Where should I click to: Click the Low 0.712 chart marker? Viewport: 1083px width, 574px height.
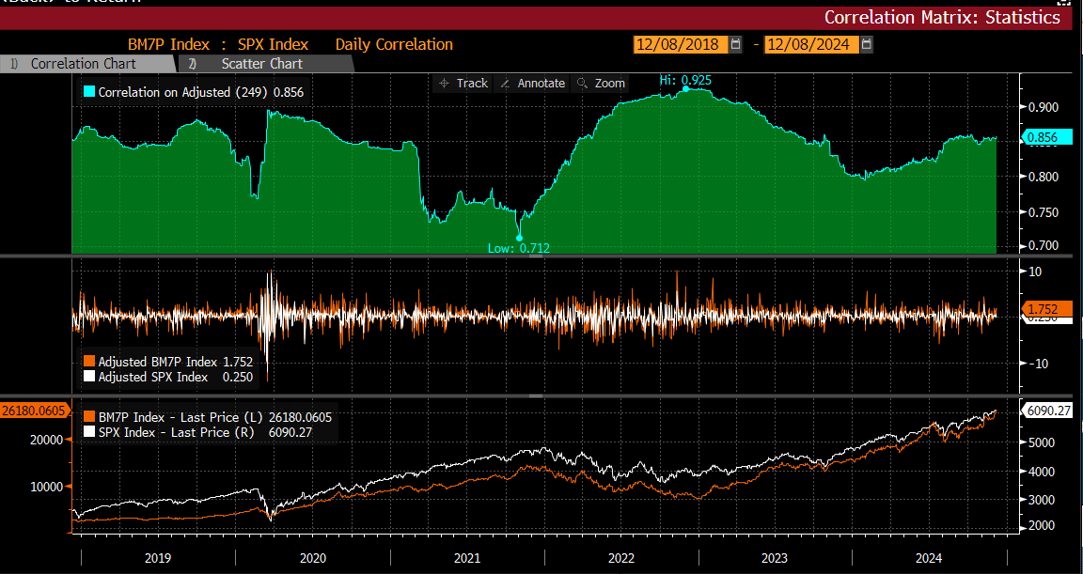pos(519,239)
